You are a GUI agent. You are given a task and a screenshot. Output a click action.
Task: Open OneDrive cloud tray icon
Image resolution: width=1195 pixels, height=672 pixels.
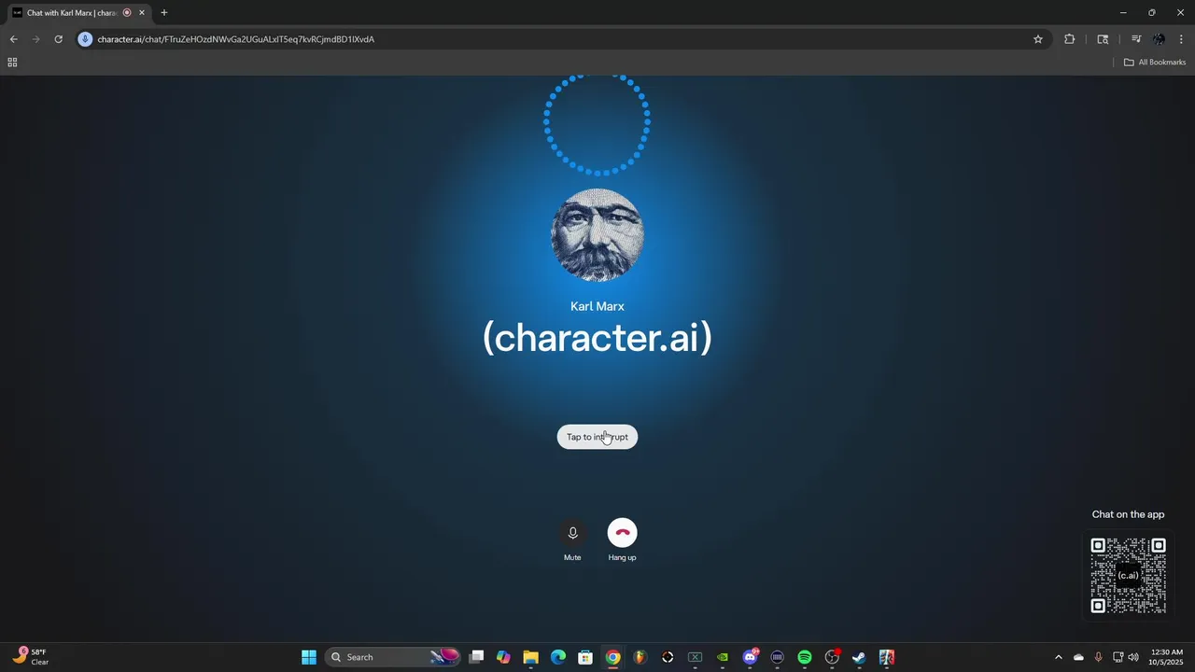point(1078,657)
